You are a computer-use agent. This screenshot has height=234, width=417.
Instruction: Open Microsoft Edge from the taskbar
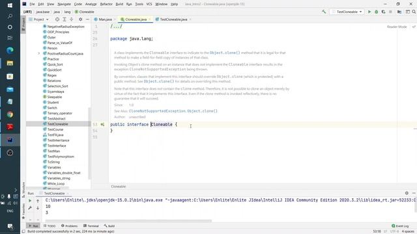coord(10,50)
